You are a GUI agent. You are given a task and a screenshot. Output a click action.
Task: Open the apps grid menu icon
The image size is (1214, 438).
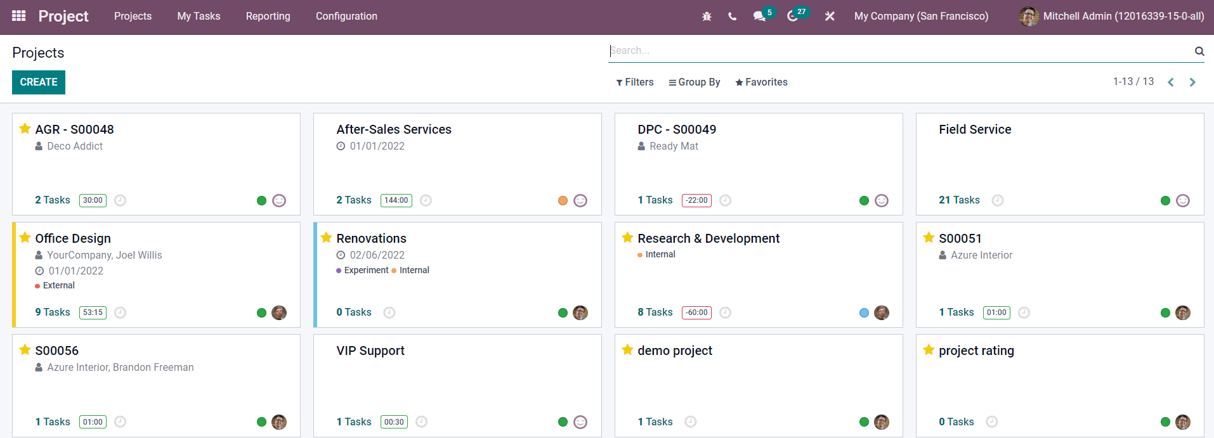(x=19, y=16)
